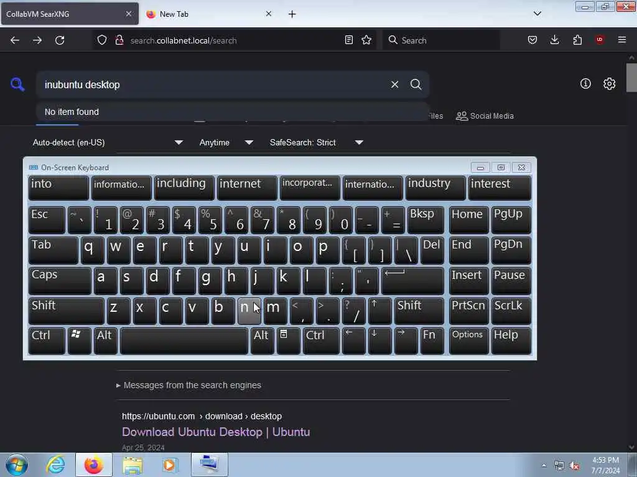Open the list all tabs chevron
This screenshot has height=477, width=637.
coord(537,14)
